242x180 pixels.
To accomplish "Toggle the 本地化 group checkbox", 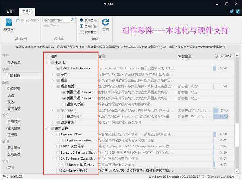I will coord(52,62).
